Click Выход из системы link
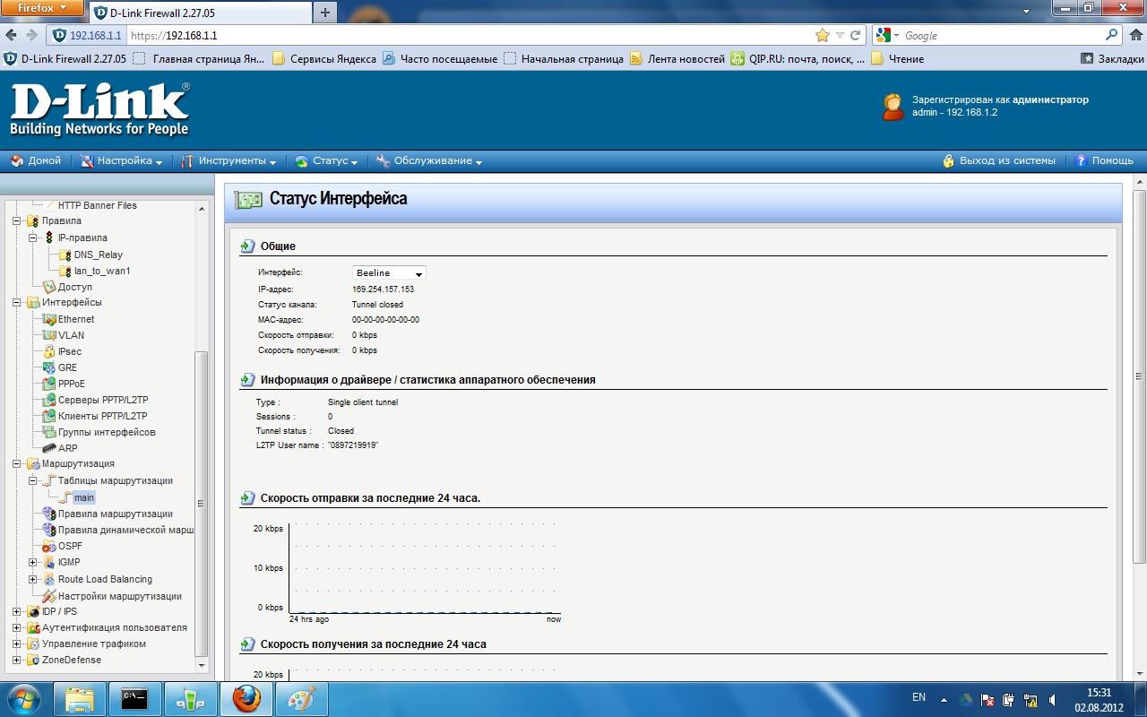 999,161
